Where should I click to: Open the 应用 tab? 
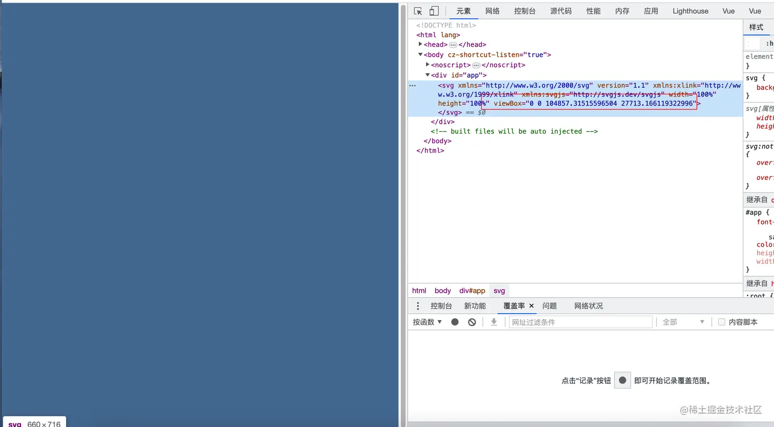point(651,11)
